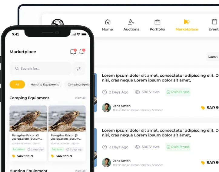Click the calendar icon in desktop navigation

tap(214, 22)
